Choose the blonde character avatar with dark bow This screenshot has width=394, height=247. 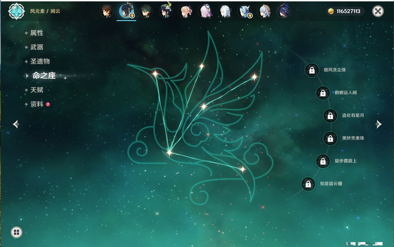pos(185,11)
